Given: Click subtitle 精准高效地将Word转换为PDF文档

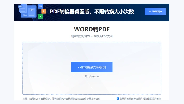Looking at the screenshot, I should point(92,36).
